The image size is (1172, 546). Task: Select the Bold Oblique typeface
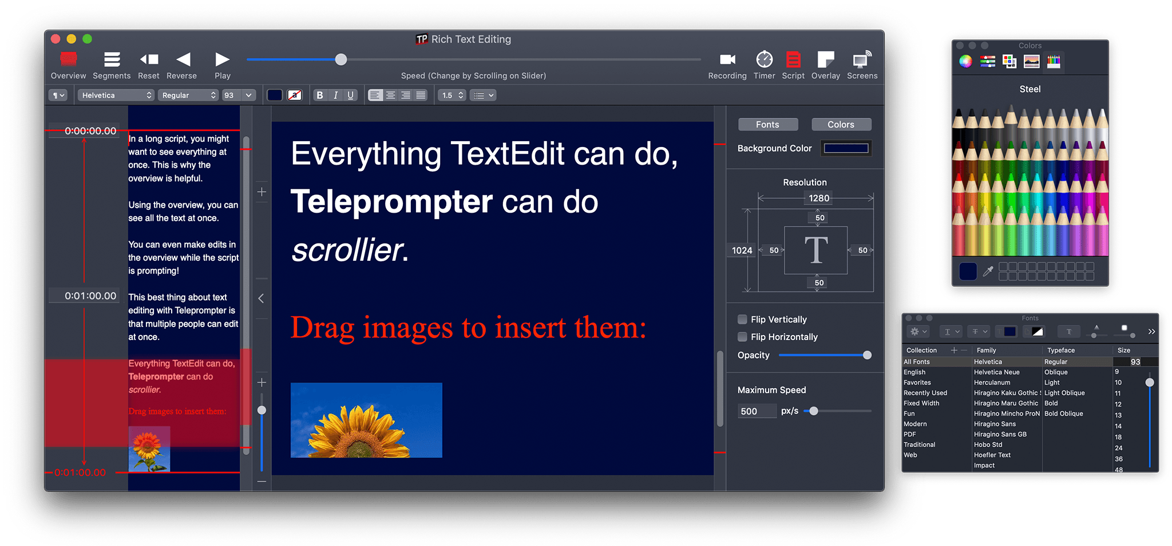pyautogui.click(x=1064, y=414)
